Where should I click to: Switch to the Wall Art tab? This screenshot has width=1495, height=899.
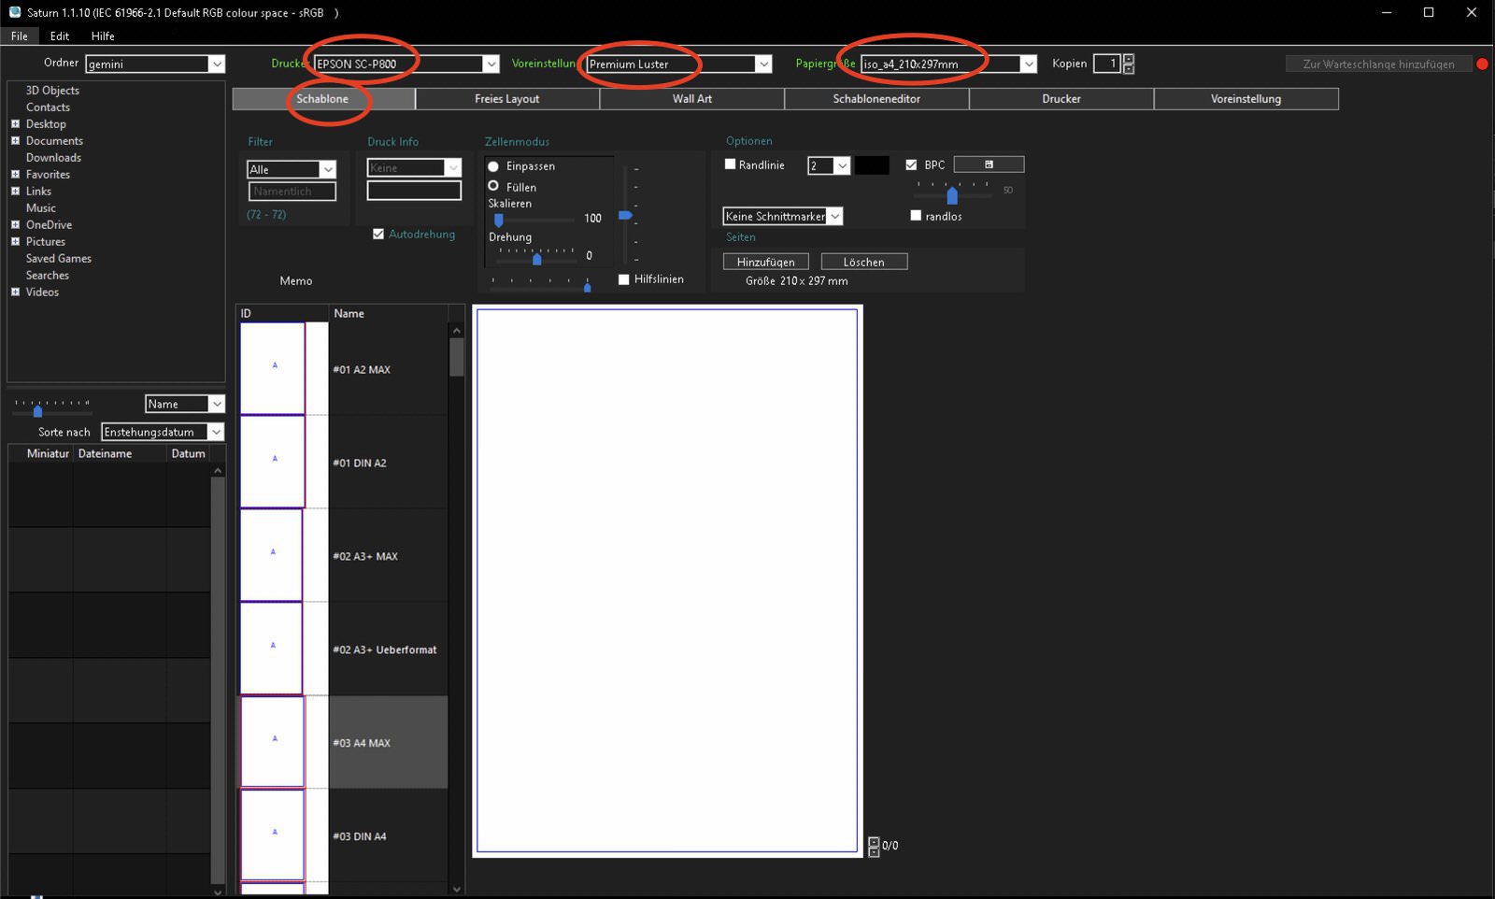(x=692, y=99)
